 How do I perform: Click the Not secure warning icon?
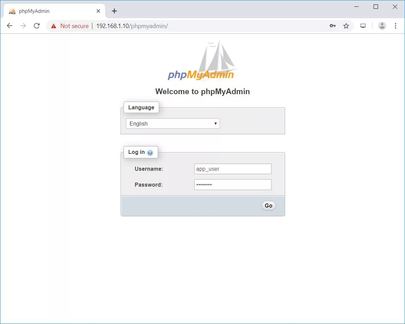(53, 26)
